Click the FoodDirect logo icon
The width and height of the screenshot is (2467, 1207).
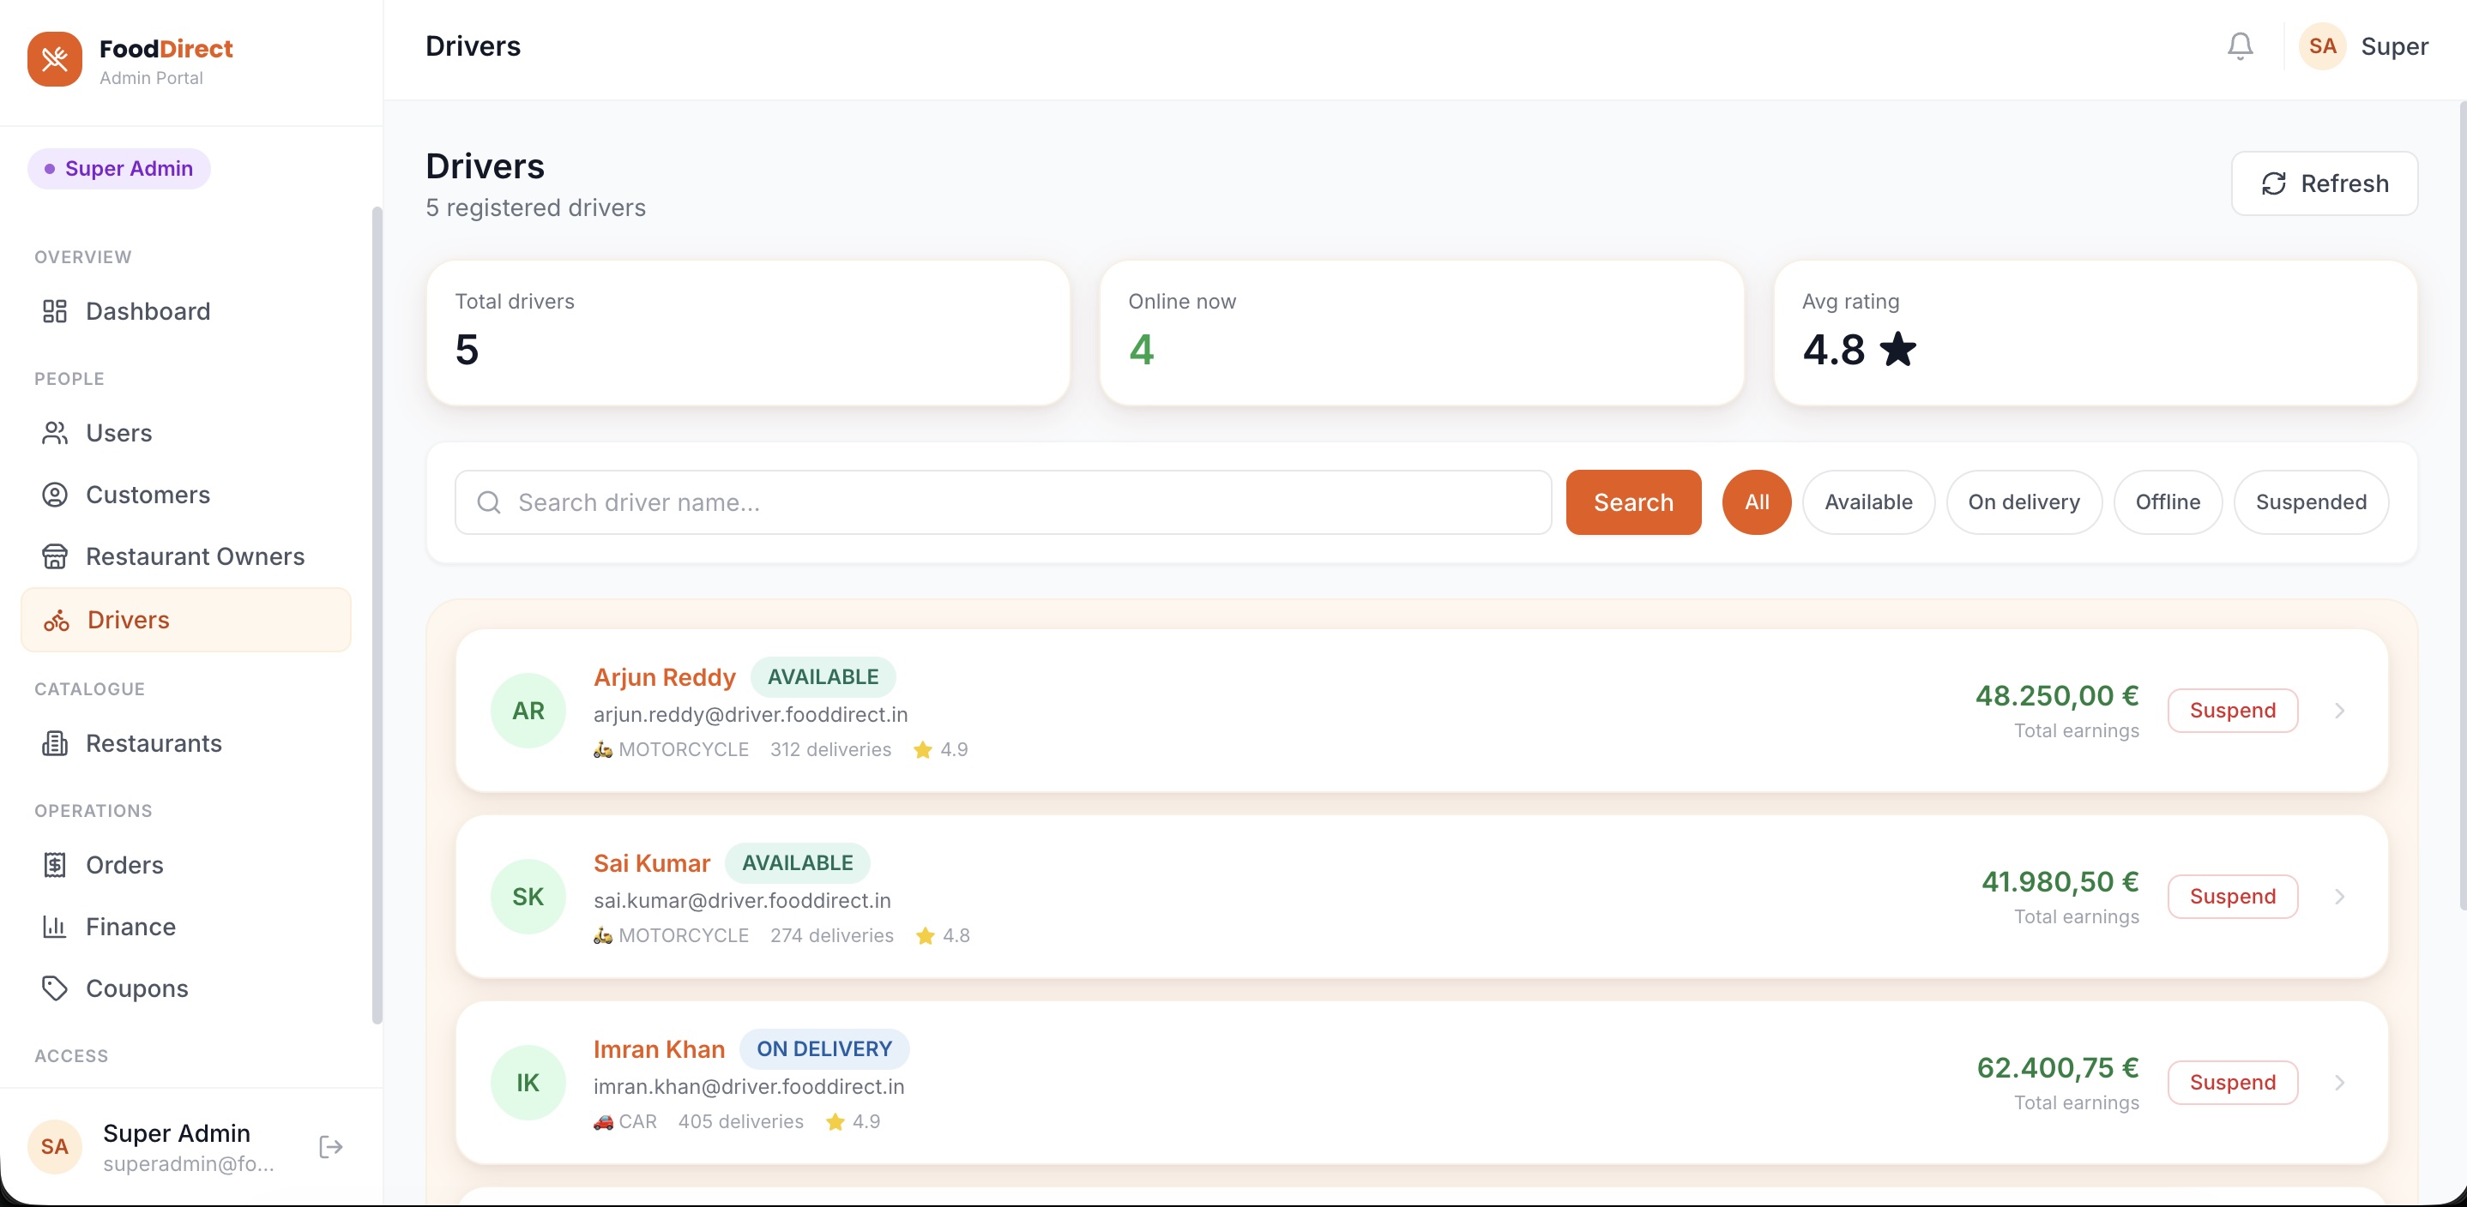pyautogui.click(x=55, y=59)
